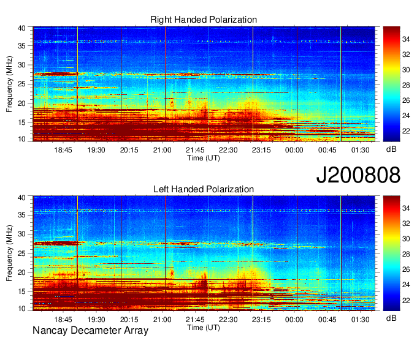The height and width of the screenshot is (338, 417).
Task: Click the 10 MHz tick on the Right Handed plot
Action: pos(21,139)
